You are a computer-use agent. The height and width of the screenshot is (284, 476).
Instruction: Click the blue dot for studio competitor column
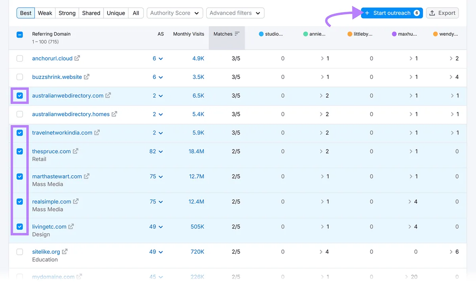(261, 34)
